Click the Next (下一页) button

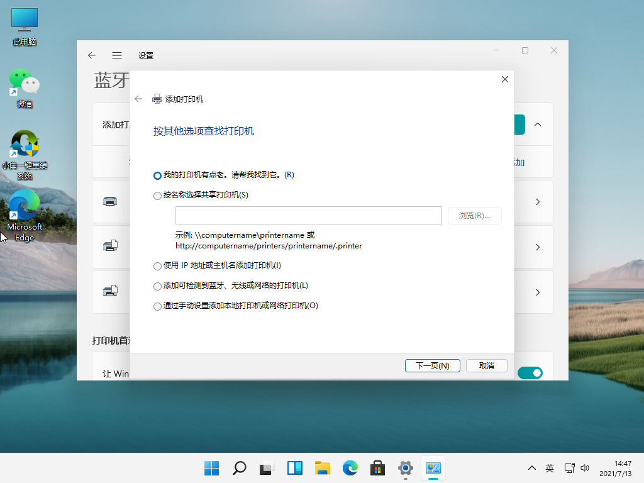433,365
